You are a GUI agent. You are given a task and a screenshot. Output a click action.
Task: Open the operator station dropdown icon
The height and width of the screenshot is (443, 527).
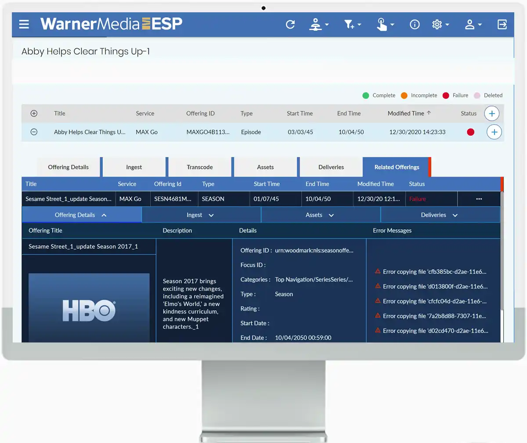coord(319,25)
